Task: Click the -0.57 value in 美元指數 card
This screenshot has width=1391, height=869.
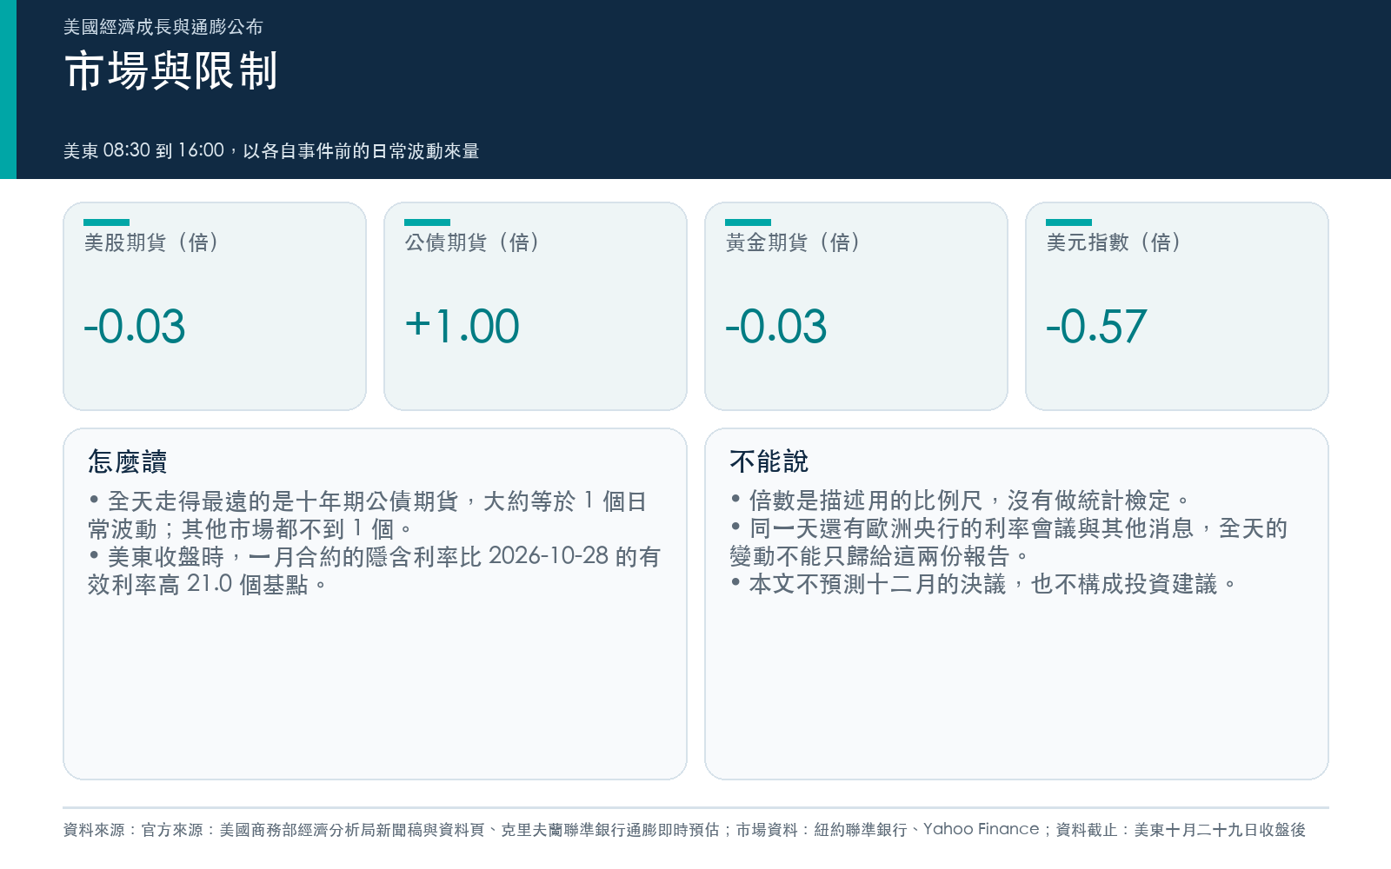Action: 1096,327
